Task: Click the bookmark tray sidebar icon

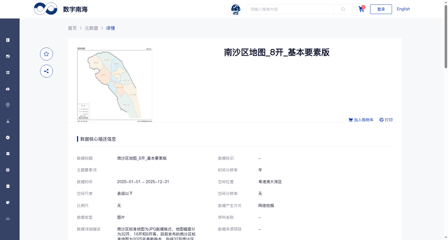Action: (x=8, y=154)
